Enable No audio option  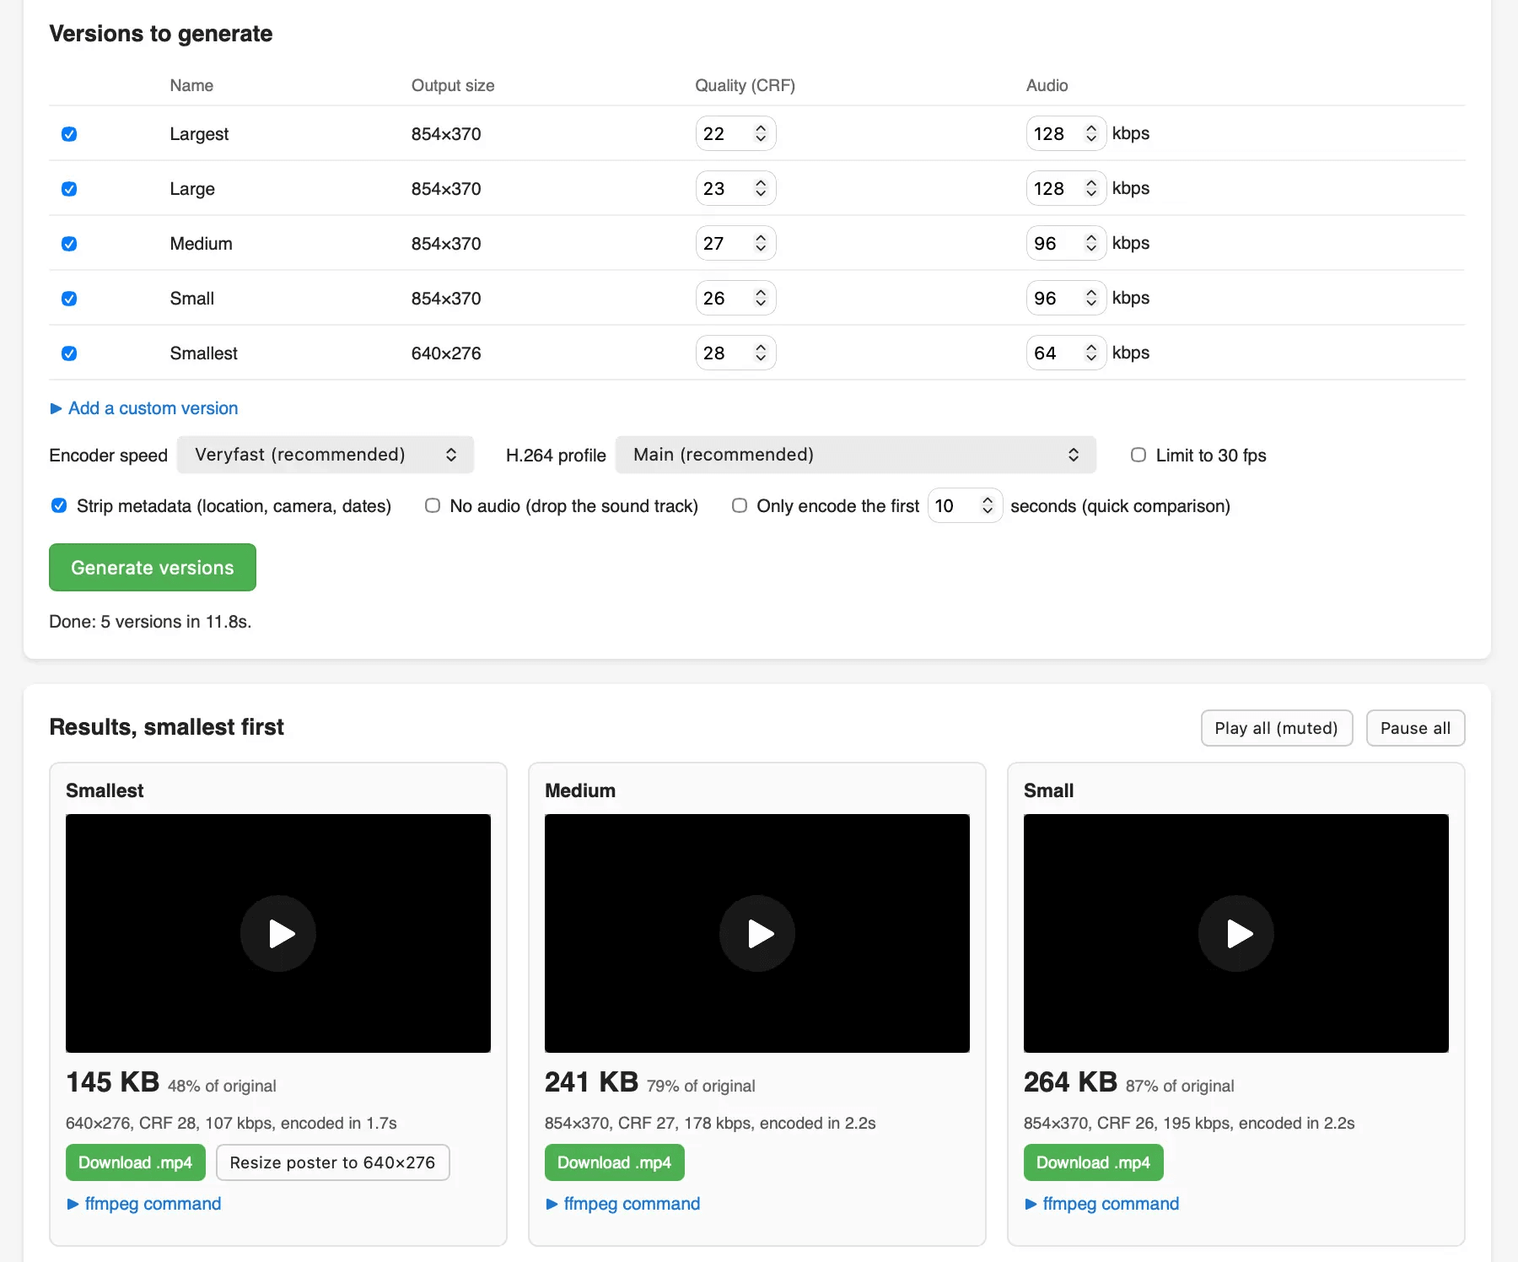(433, 505)
